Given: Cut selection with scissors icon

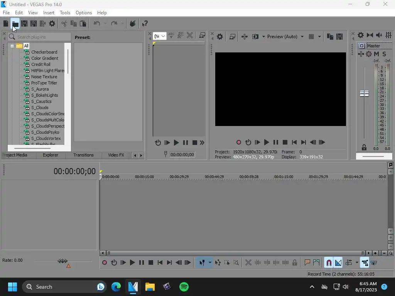Looking at the screenshot, I should 64,24.
